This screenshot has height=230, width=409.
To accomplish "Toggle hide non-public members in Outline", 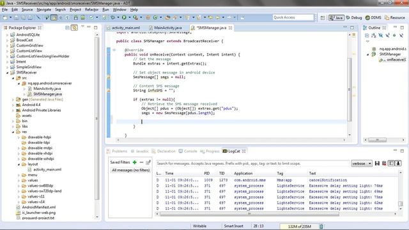I will point(394,35).
